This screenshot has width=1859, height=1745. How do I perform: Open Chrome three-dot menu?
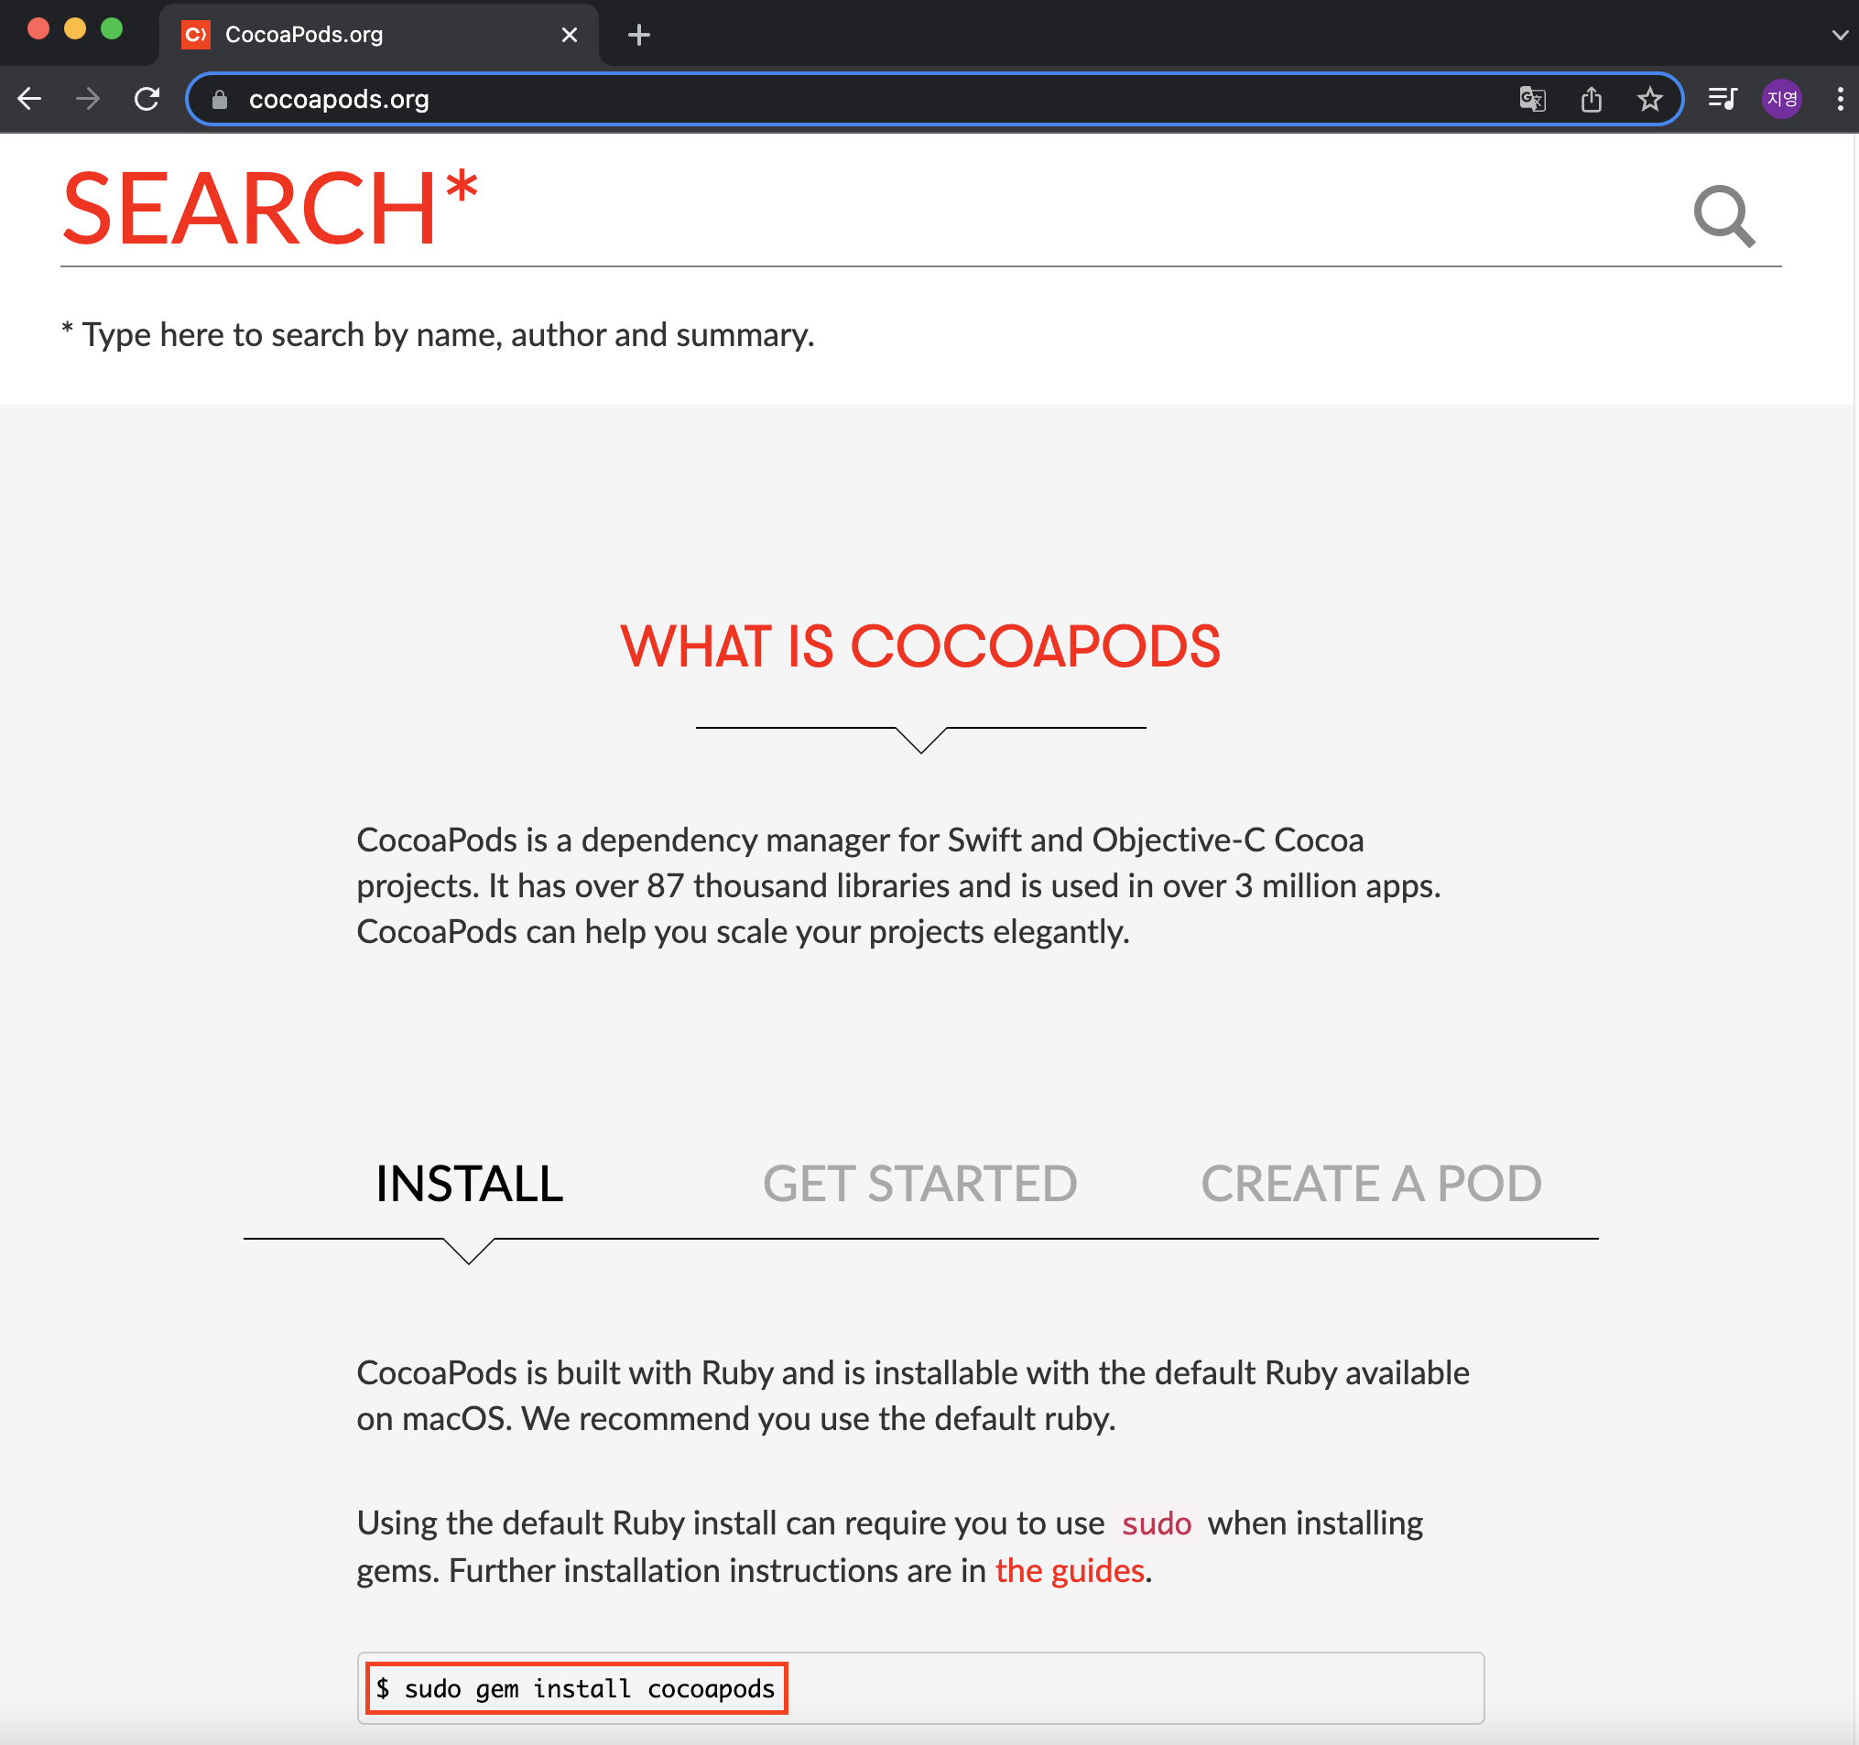coord(1840,99)
